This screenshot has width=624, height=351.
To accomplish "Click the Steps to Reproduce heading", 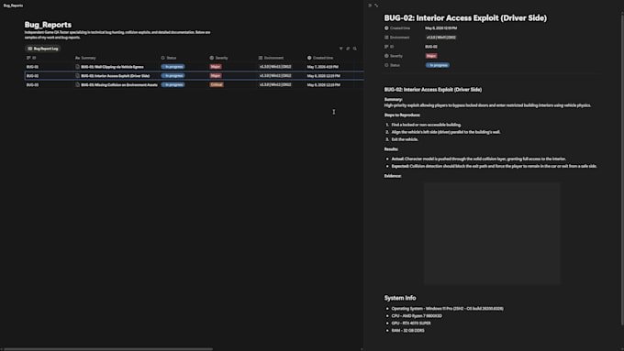I will pyautogui.click(x=402, y=115).
